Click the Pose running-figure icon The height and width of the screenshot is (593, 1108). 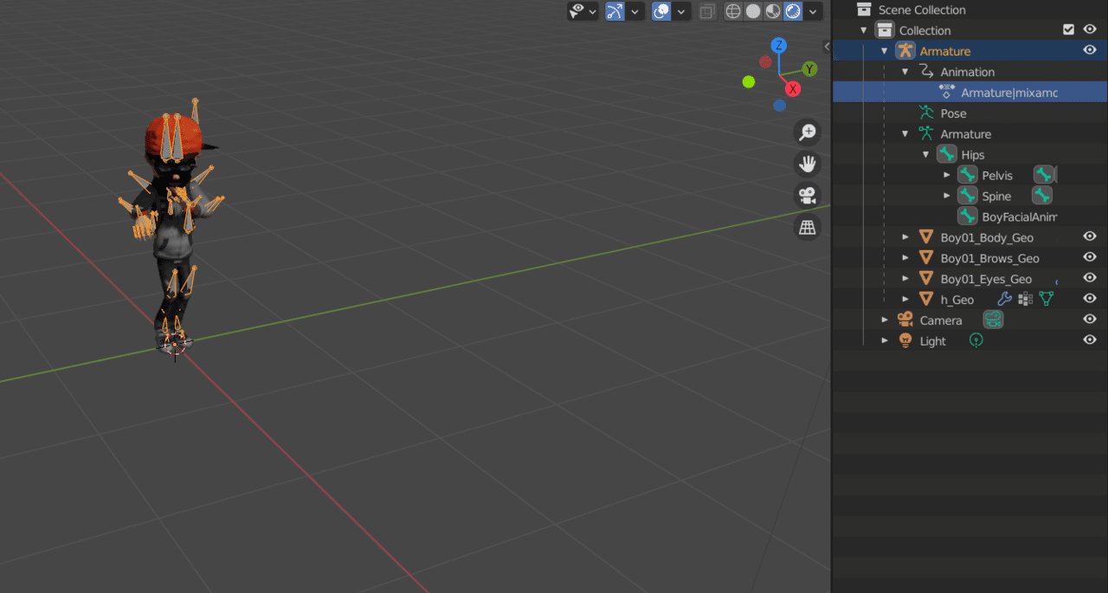click(x=926, y=113)
